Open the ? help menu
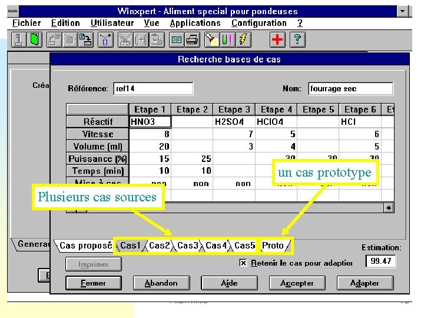This screenshot has width=424, height=318. coord(300,23)
